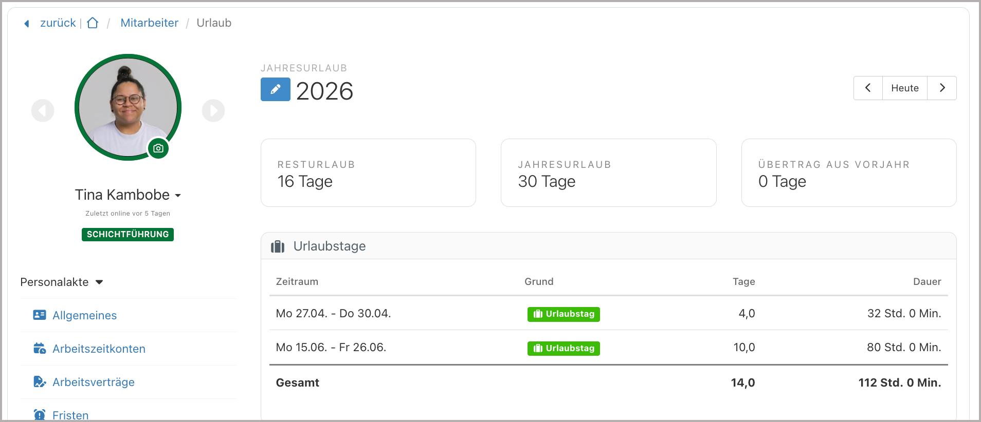Click Urlaubstag badge for 27.04. entry
This screenshot has width=981, height=422.
(564, 314)
